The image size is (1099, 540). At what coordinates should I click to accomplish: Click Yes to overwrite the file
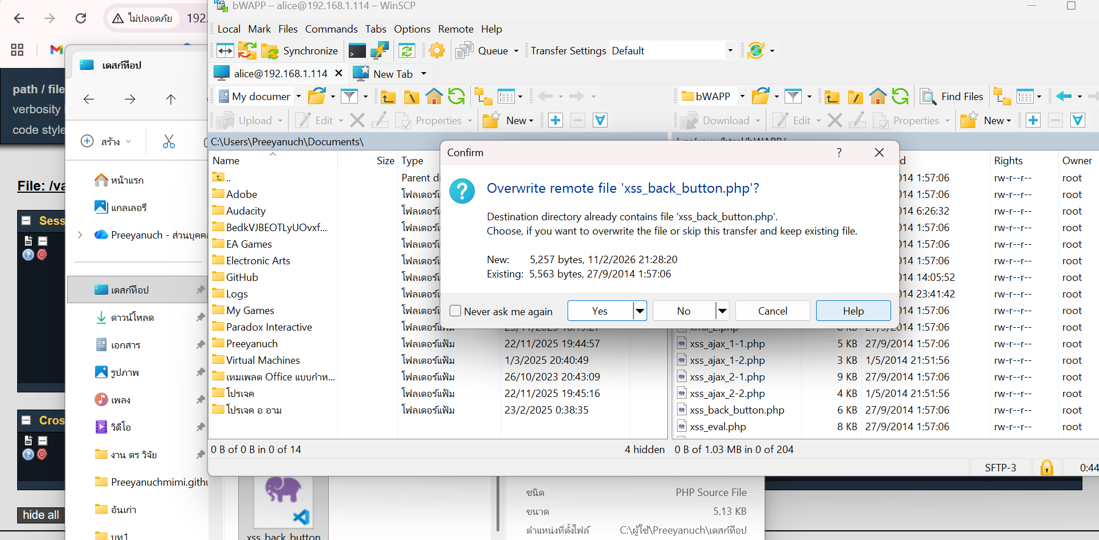coord(600,311)
